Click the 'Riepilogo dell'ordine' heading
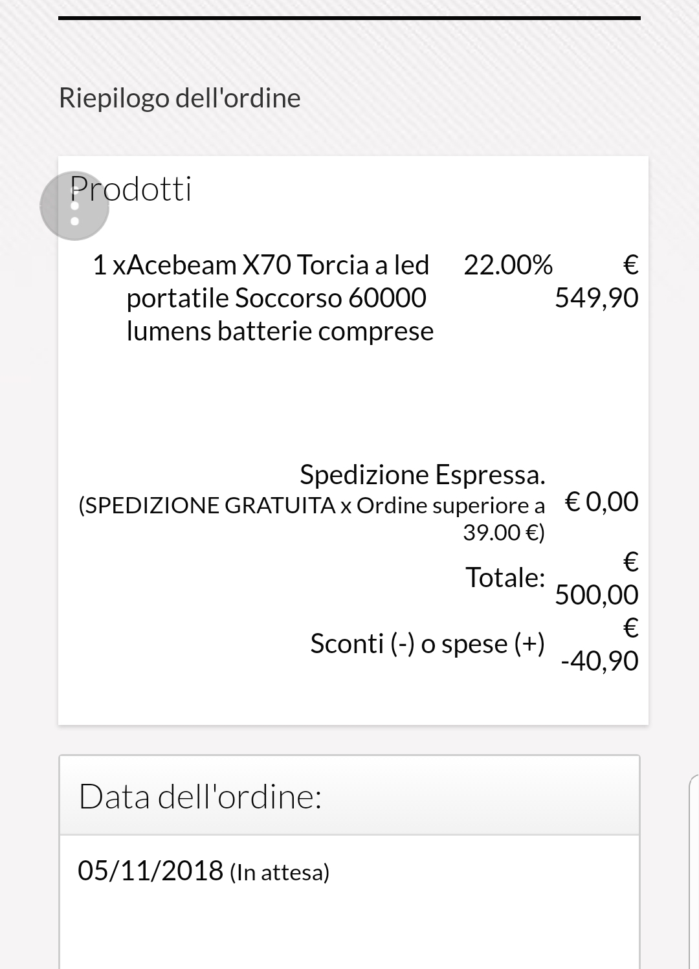Screen dimensions: 699x969 (180, 98)
